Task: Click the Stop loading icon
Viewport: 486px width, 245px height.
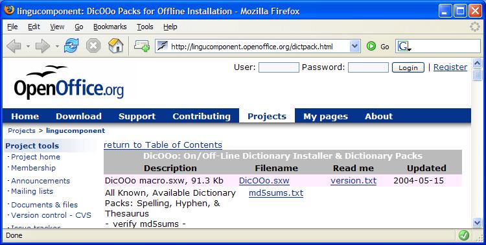Action: (x=93, y=46)
